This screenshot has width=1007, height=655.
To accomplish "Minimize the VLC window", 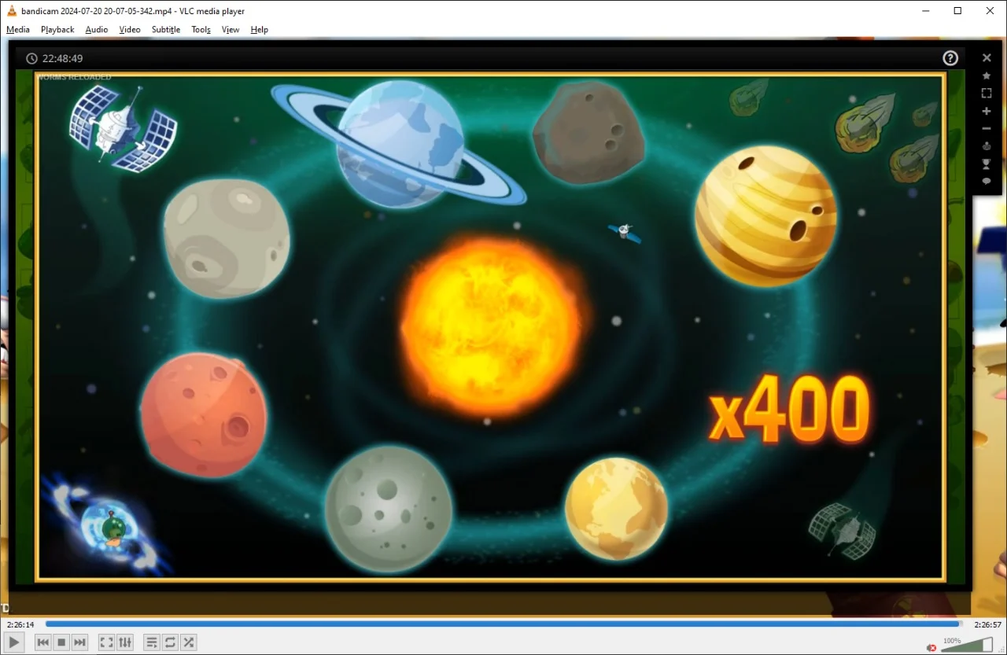I will (925, 11).
